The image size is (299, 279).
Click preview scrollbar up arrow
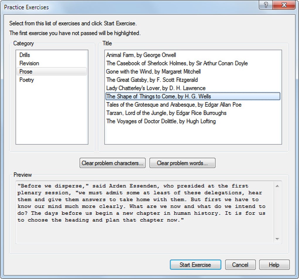(277, 186)
